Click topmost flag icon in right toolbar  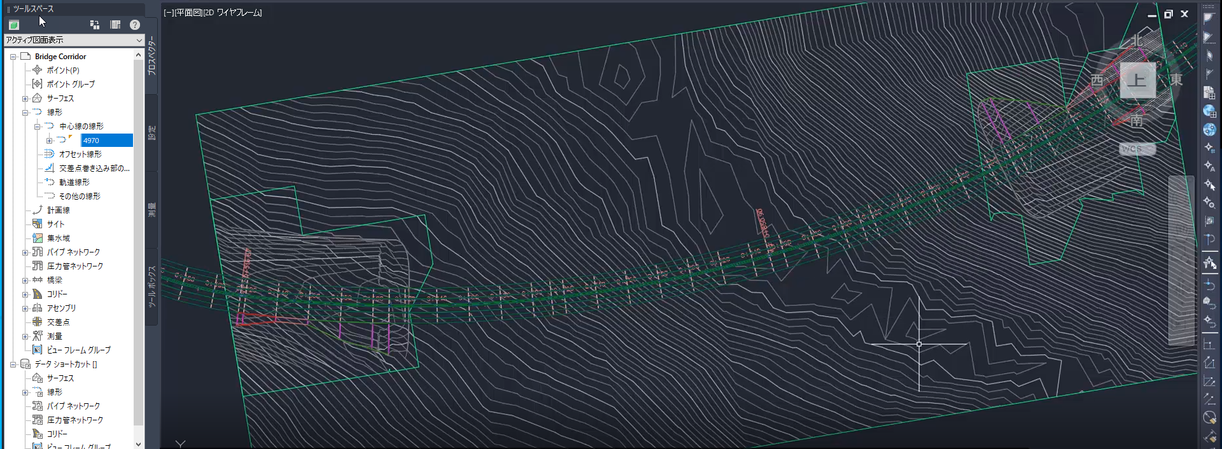pyautogui.click(x=1209, y=18)
